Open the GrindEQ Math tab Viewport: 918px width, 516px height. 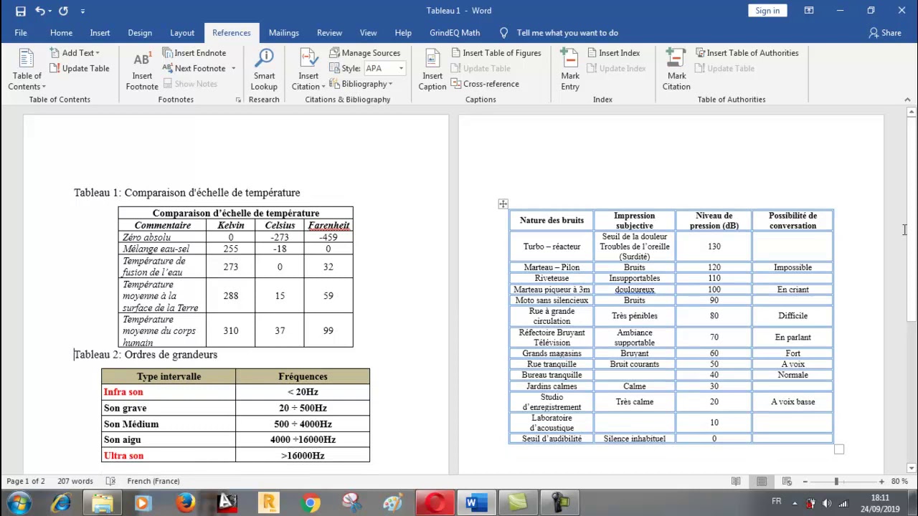[x=455, y=33]
